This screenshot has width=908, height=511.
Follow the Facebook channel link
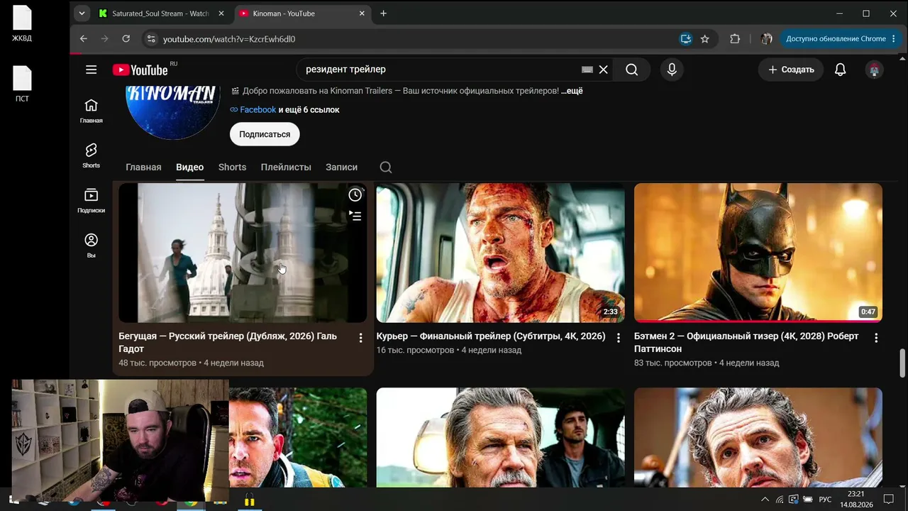tap(258, 110)
